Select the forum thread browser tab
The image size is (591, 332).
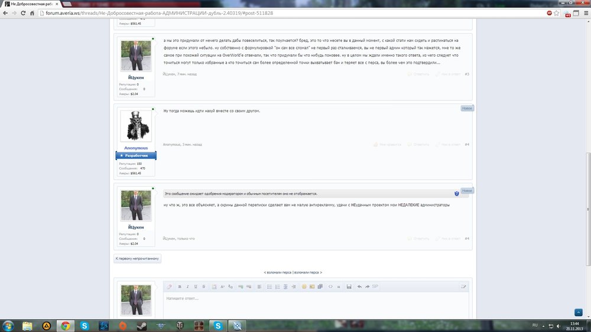coord(35,4)
